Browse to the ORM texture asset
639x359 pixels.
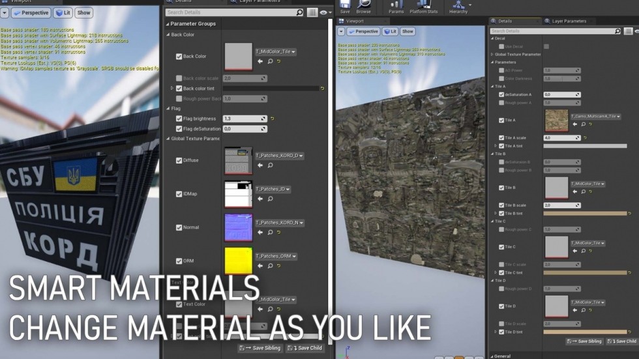tap(270, 266)
